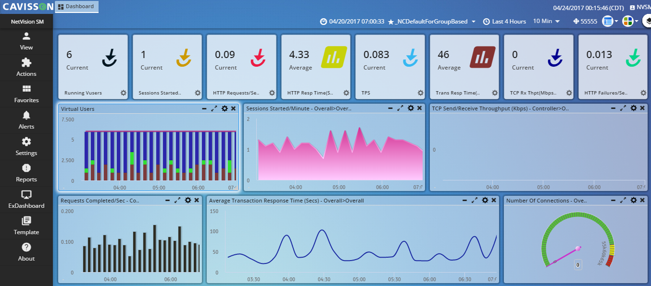Image resolution: width=651 pixels, height=286 pixels.
Task: Open Settings in the left sidebar
Action: [26, 147]
